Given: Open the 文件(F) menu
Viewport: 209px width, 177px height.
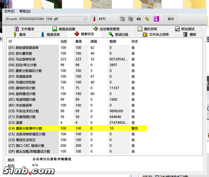Looking at the screenshot, I should click(9, 11).
